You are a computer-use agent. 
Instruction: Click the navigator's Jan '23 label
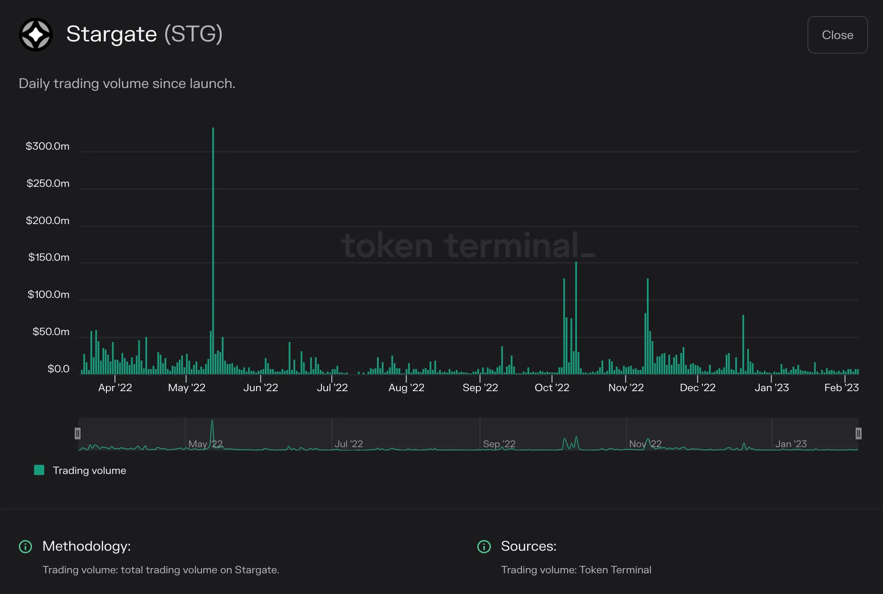pos(791,444)
